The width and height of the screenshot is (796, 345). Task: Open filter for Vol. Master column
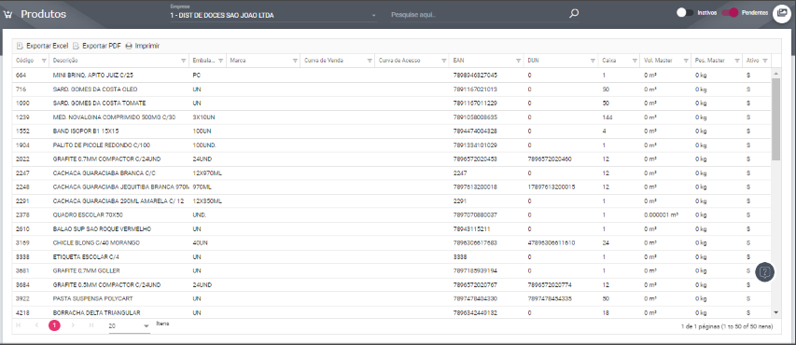click(x=685, y=61)
